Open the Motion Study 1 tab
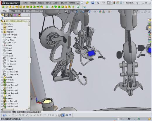 33,112
